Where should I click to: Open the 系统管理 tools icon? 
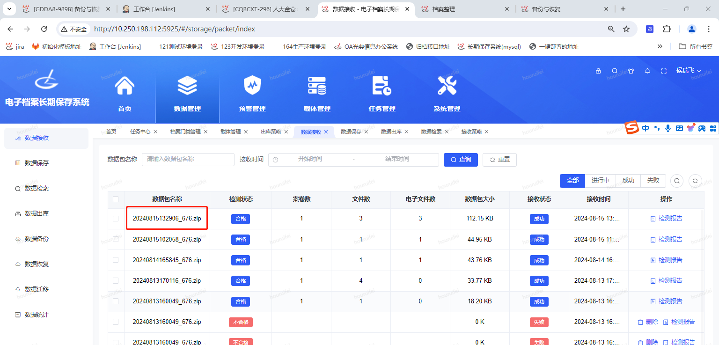[447, 86]
